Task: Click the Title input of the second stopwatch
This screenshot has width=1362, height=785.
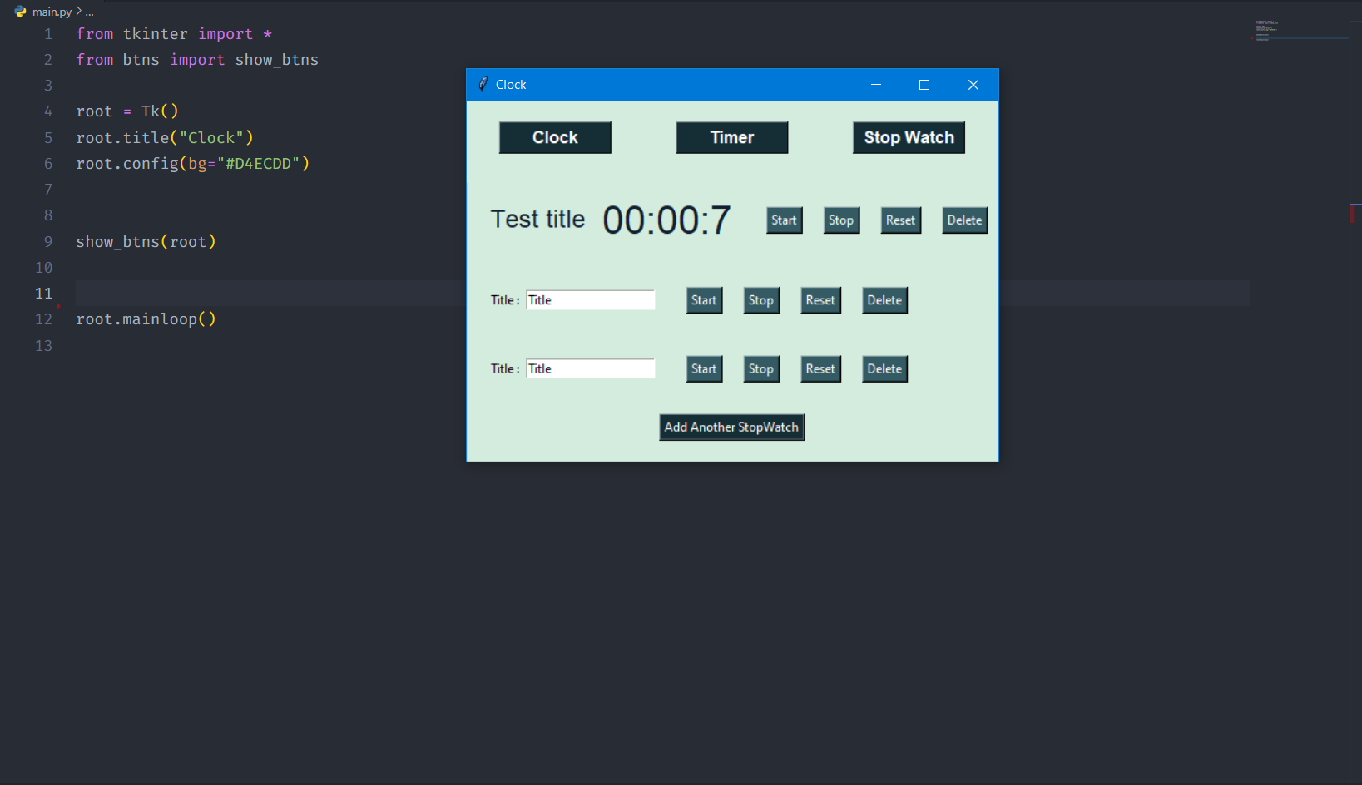Action: pyautogui.click(x=590, y=299)
